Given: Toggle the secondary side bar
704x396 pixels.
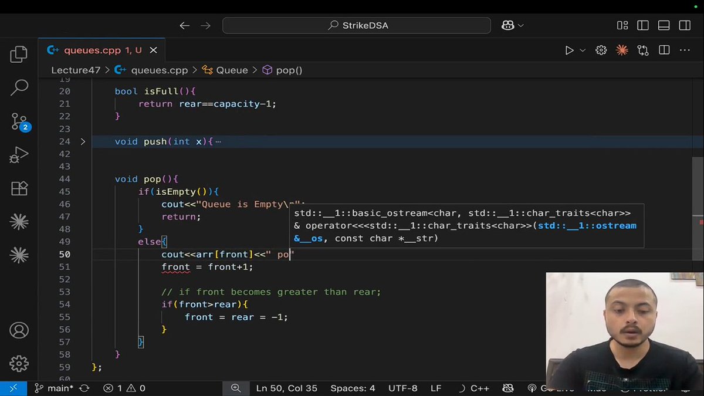Looking at the screenshot, I should (685, 25).
